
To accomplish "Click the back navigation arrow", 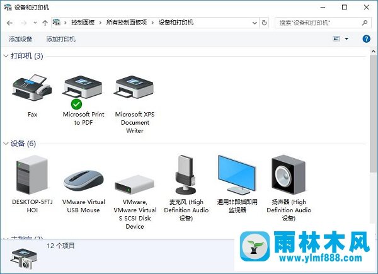I will [x=9, y=23].
